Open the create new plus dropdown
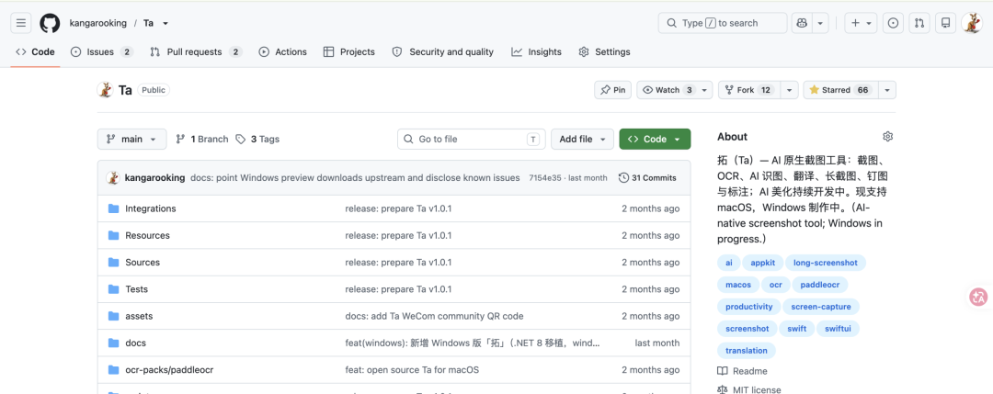Image resolution: width=993 pixels, height=394 pixels. click(x=862, y=23)
